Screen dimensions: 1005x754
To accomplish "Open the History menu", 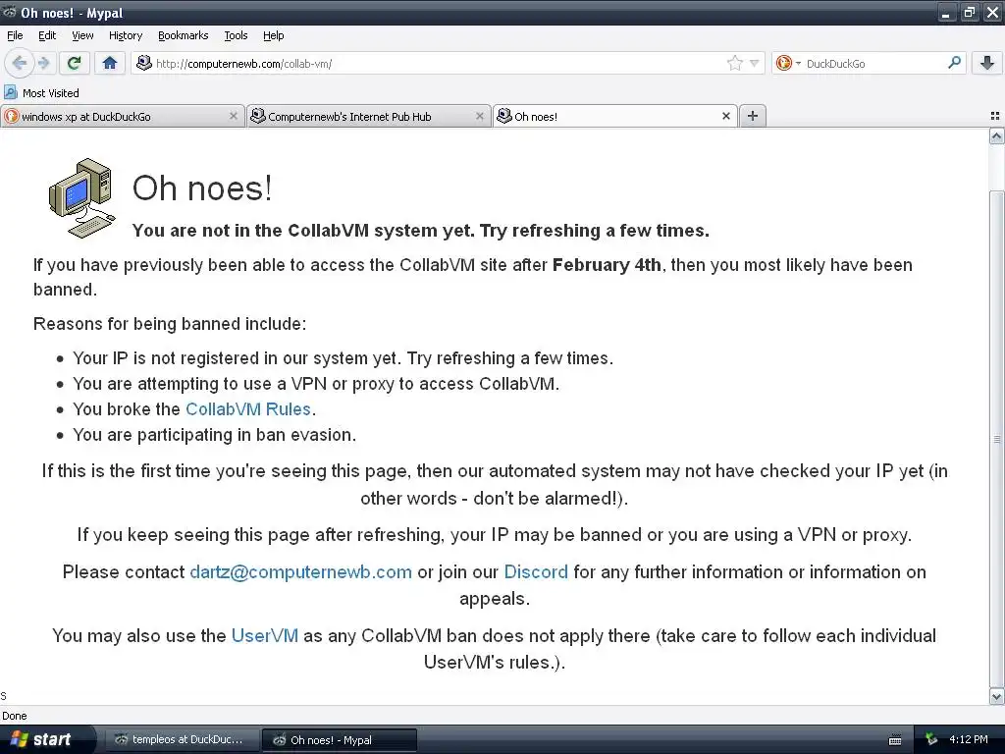I will (125, 35).
